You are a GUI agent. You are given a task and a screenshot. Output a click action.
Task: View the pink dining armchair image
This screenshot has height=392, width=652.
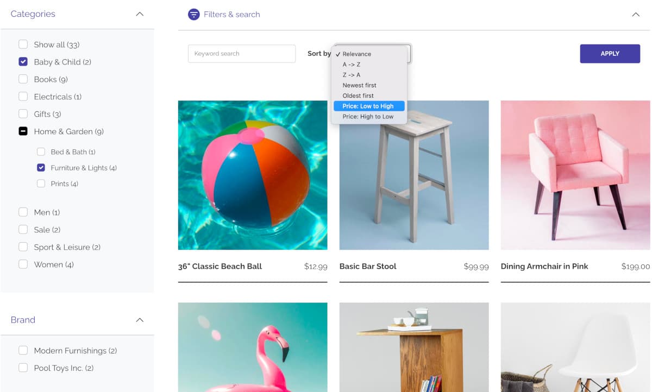pyautogui.click(x=575, y=175)
